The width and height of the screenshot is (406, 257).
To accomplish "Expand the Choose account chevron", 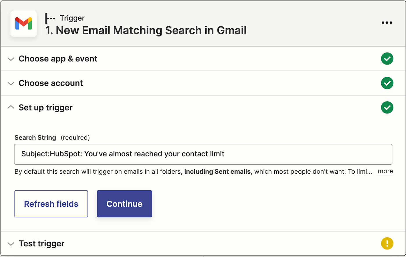I will click(x=11, y=84).
